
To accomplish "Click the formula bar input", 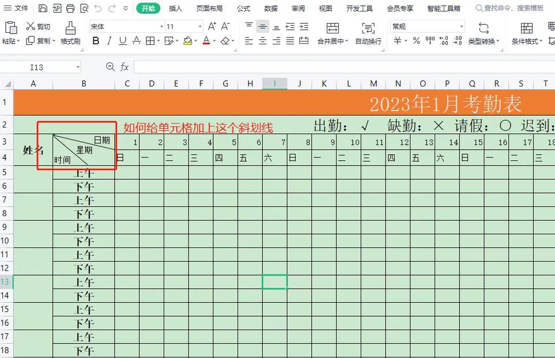I will point(344,67).
